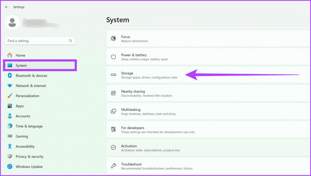
Task: Open Multitasking settings
Action: 208,111
